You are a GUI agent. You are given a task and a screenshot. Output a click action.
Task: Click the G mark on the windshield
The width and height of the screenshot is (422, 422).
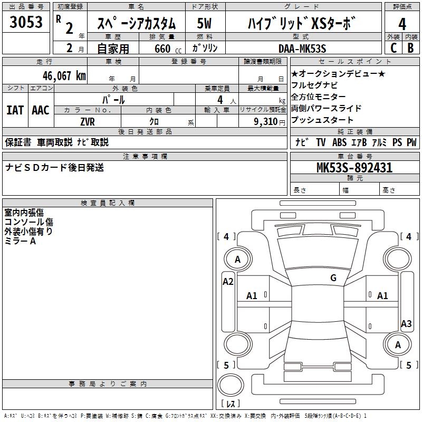[333, 278]
